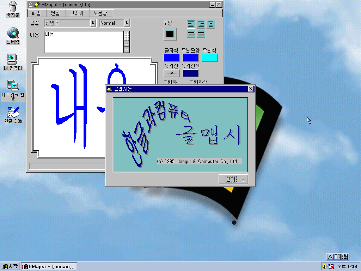Viewport: 361px width, 271px height.
Task: Pick the 무늬색 cyan pattern color swatch
Action: pos(209,58)
